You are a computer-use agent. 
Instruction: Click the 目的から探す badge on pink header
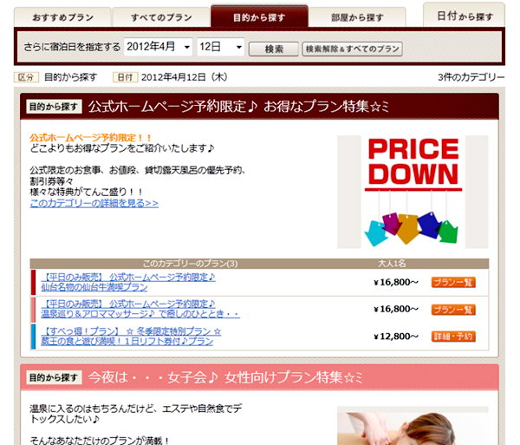pos(54,378)
